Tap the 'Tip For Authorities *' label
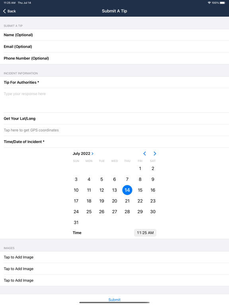This screenshot has width=229, height=305. (21, 83)
